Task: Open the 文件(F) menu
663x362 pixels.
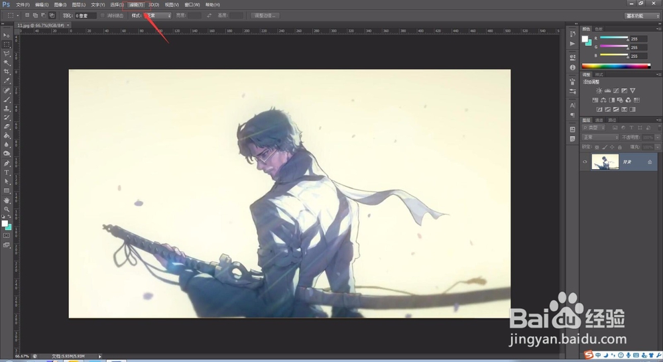Action: tap(23, 5)
